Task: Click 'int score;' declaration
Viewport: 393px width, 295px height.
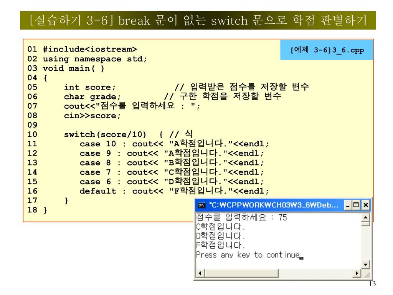Action: [90, 87]
